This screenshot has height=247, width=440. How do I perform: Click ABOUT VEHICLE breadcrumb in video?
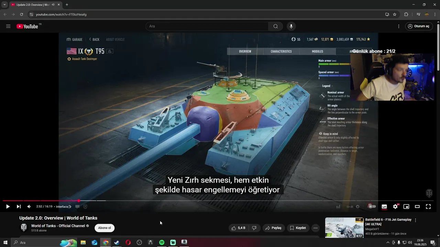coord(115,39)
